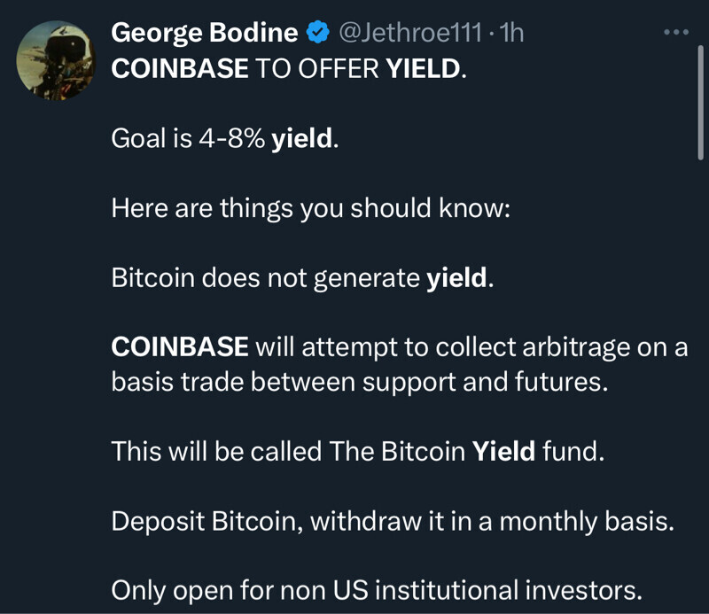Click "basis trade between support and futures" line
The height and width of the screenshot is (614, 709).
coord(356,381)
